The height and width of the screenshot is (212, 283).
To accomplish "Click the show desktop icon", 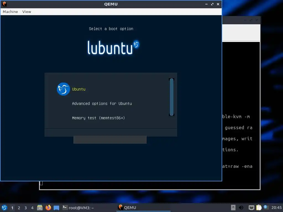I will point(56,208).
